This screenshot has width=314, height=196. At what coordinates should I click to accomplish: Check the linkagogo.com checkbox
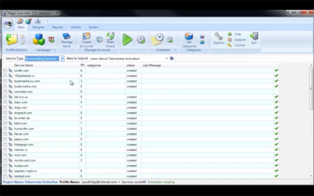(5, 145)
